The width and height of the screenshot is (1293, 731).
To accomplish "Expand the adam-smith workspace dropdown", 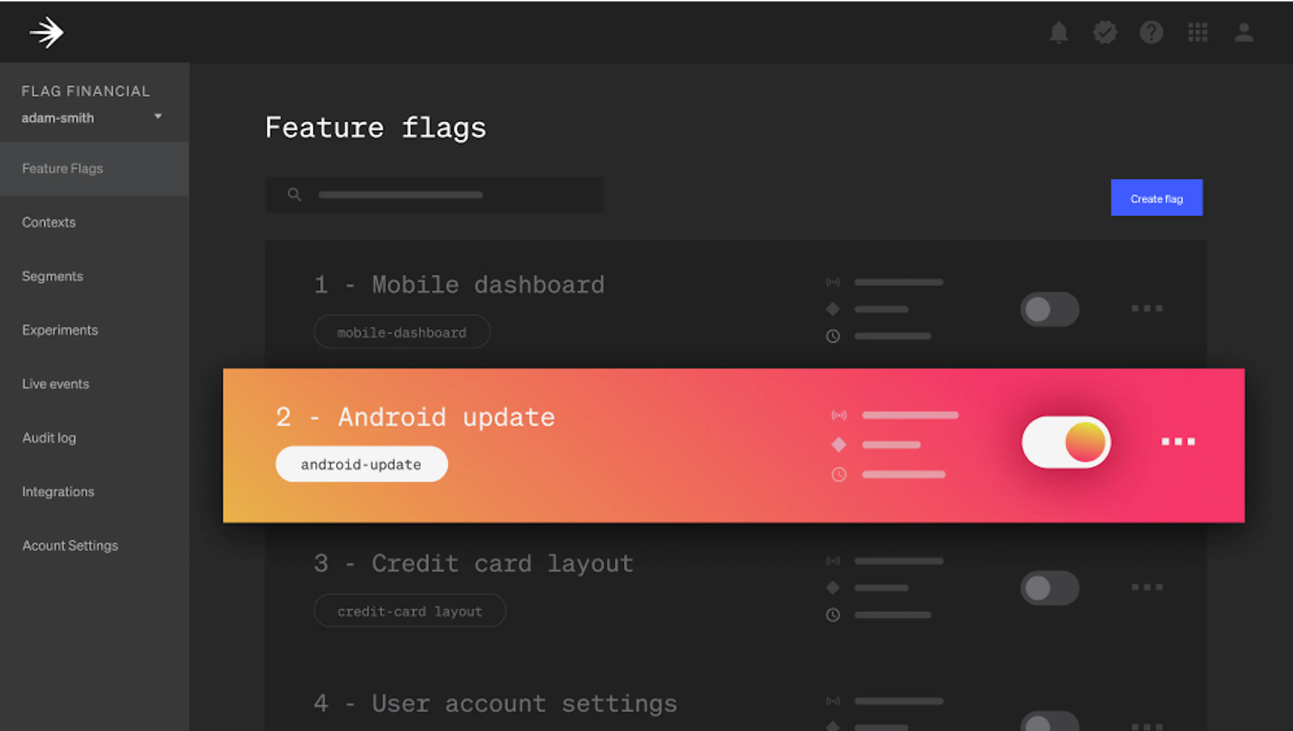I will coord(158,116).
